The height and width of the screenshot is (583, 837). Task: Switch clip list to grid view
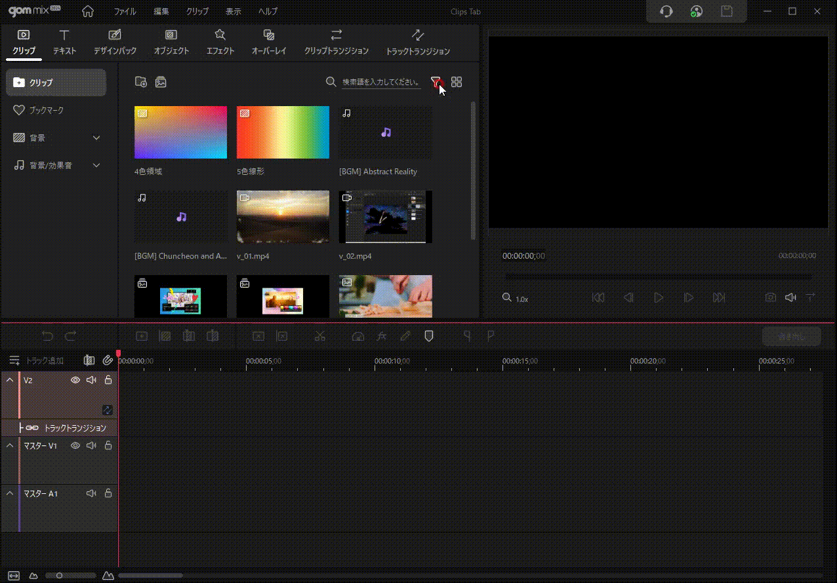pos(457,82)
